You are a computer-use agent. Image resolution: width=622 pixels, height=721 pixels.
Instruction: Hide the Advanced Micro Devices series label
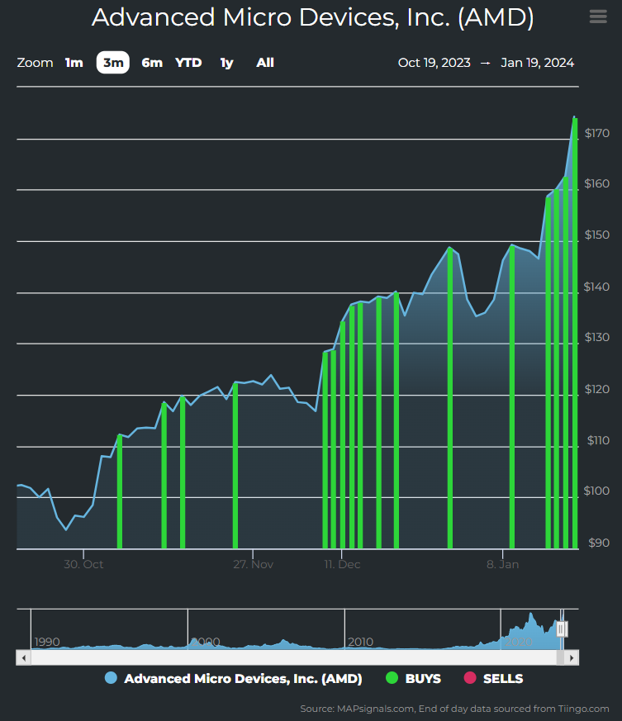243,679
